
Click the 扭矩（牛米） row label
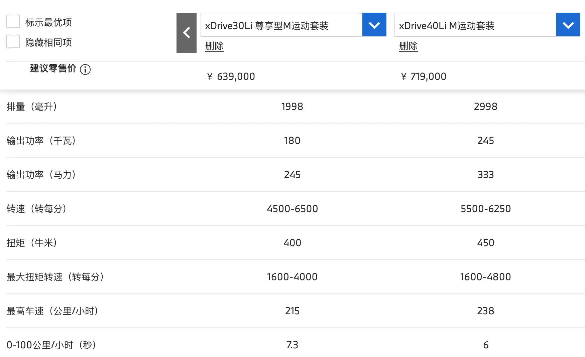(32, 243)
